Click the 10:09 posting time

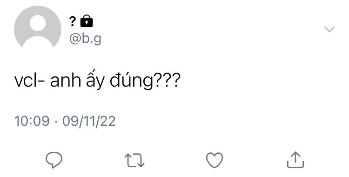(x=32, y=121)
